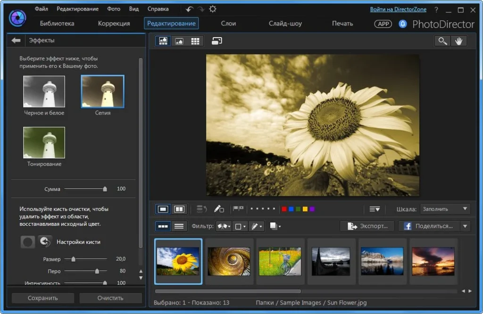Open the Фото menu
The height and width of the screenshot is (314, 483).
[x=114, y=9]
